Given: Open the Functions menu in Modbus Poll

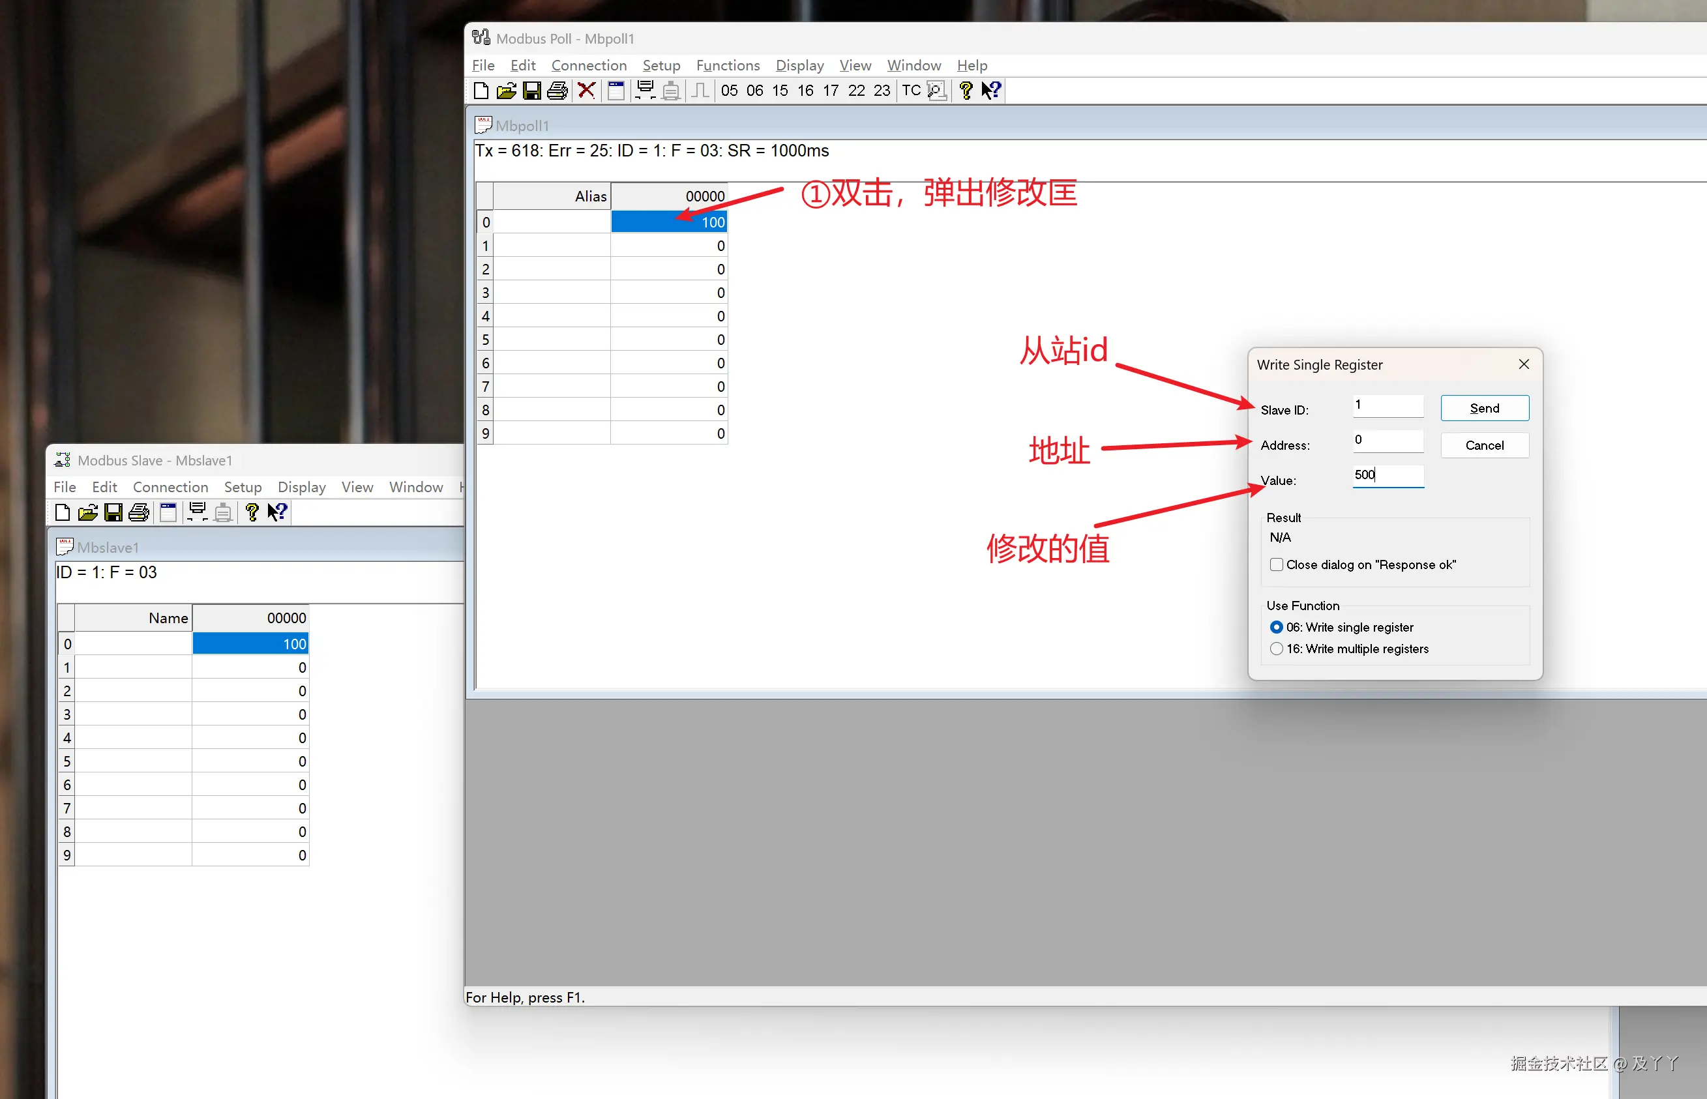Looking at the screenshot, I should pyautogui.click(x=727, y=65).
